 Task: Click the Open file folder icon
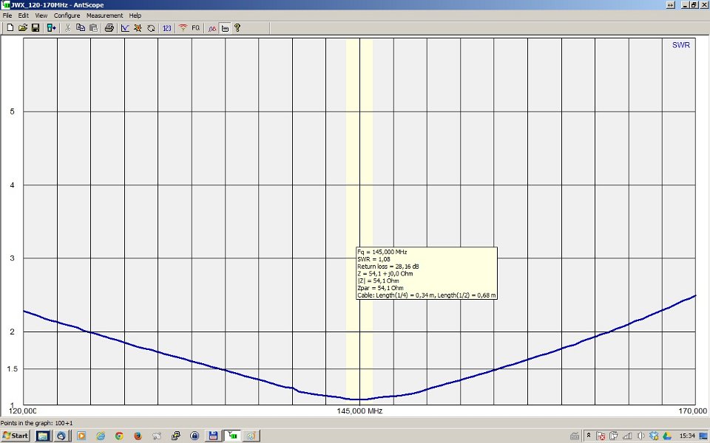click(22, 28)
